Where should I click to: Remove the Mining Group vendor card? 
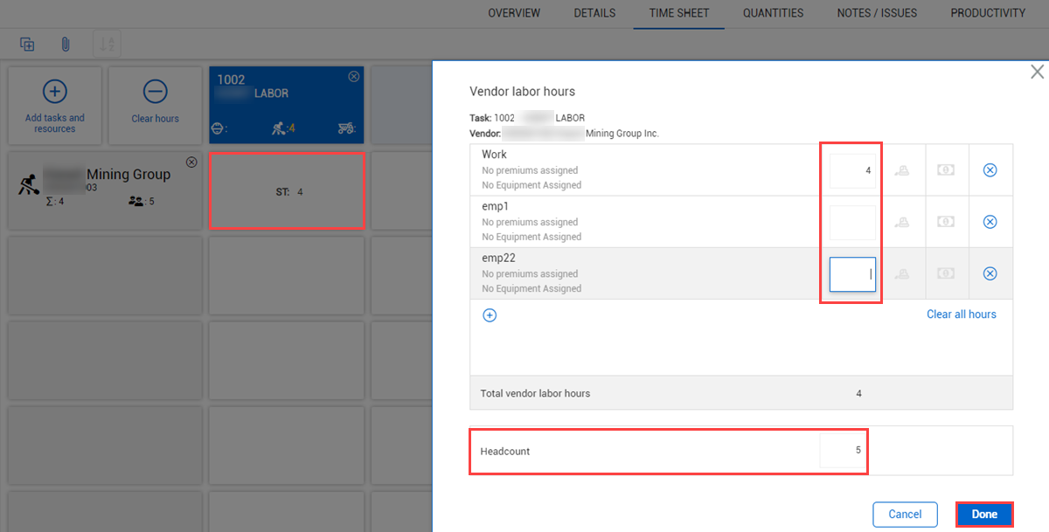[x=191, y=162]
